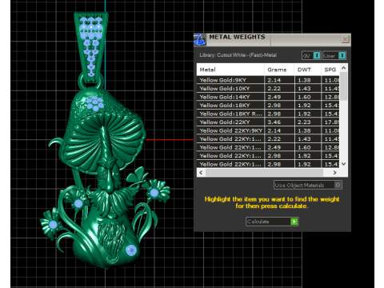384x288 pixels.
Task: Select the Yellow Gold:10KY row
Action: (268, 89)
